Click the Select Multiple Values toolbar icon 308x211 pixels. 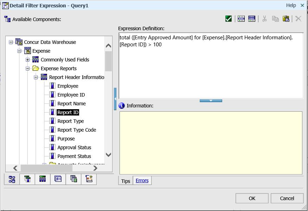[252, 19]
